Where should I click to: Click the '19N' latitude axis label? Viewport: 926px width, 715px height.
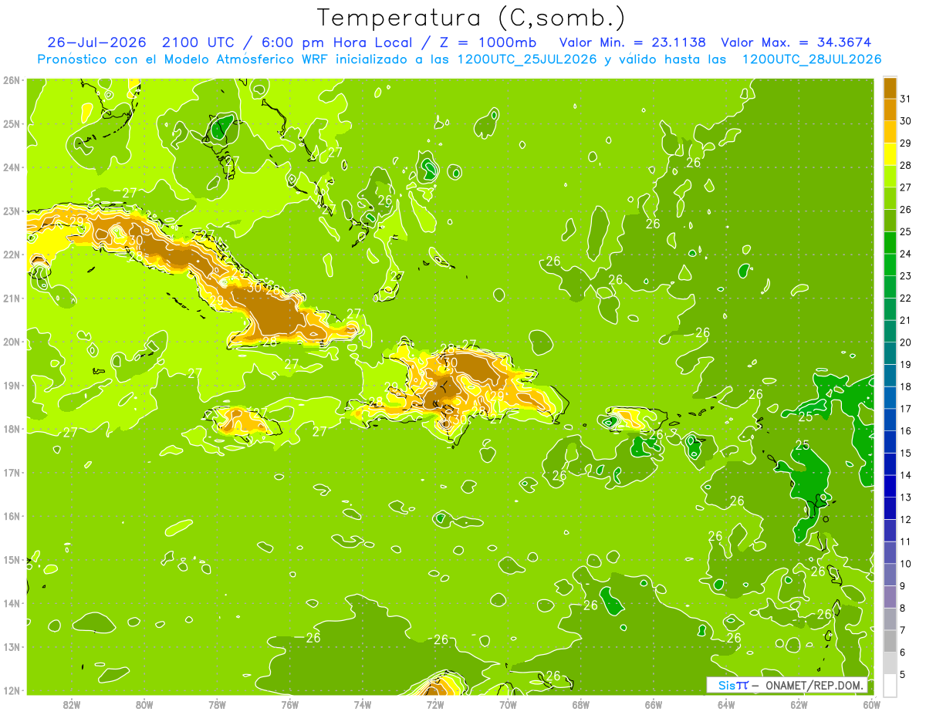click(x=12, y=386)
